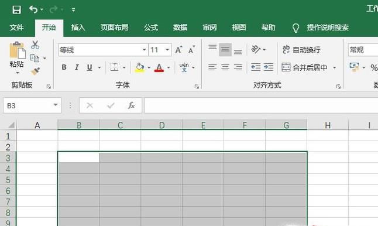Activate the Format Painter brush

point(36,71)
